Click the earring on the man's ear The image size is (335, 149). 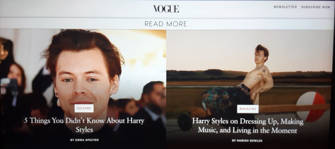point(57,95)
